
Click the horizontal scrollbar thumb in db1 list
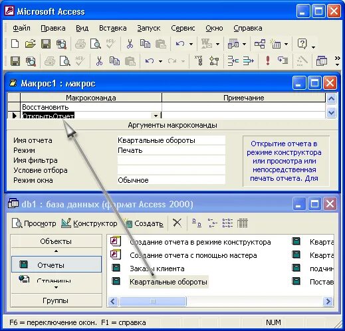(153, 301)
